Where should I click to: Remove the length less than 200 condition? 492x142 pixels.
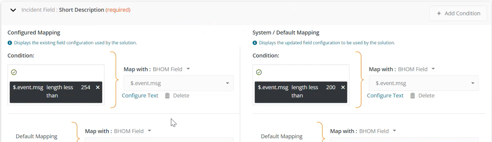click(x=343, y=87)
